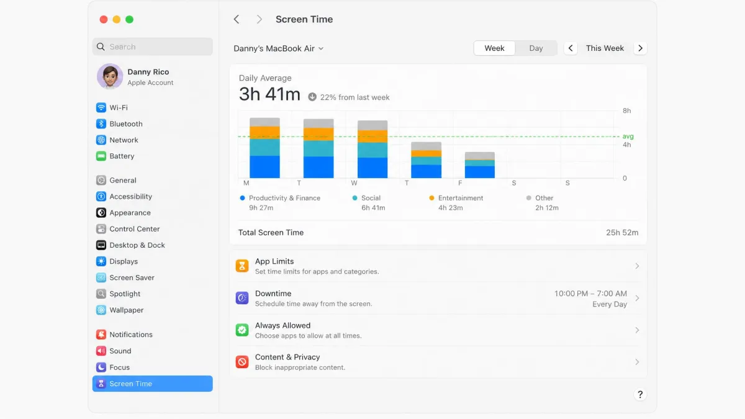Click the Battery icon in sidebar
This screenshot has height=419, width=745.
[101, 156]
